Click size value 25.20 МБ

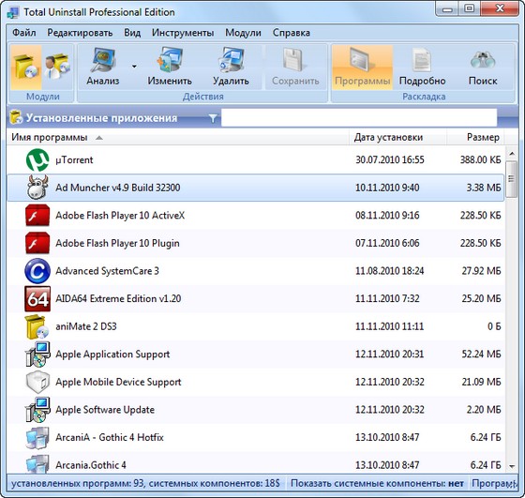pos(481,299)
